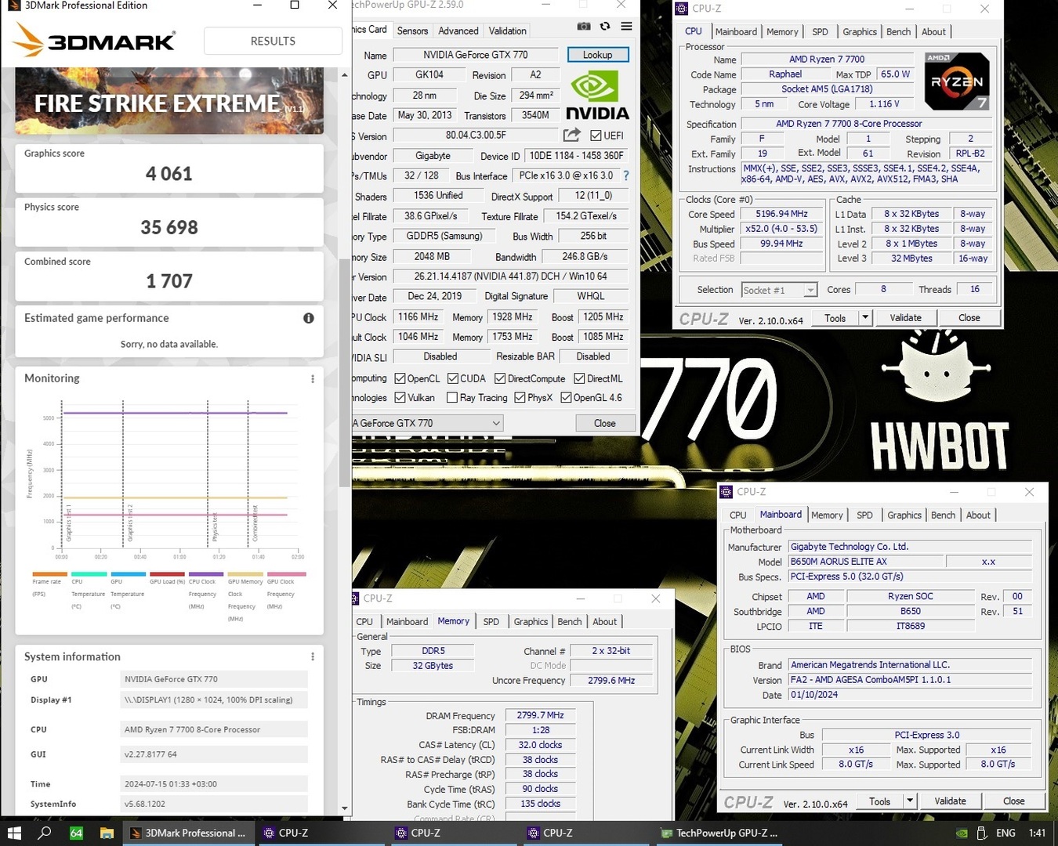This screenshot has width=1058, height=846.
Task: Toggle the DirectCompute checkbox
Action: pos(500,378)
